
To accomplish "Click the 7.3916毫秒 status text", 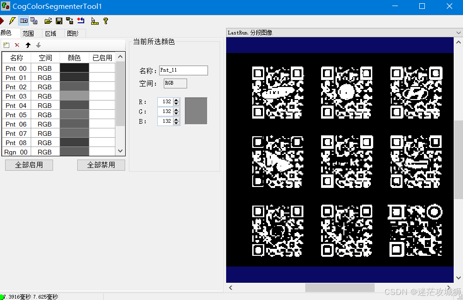I will [18, 297].
